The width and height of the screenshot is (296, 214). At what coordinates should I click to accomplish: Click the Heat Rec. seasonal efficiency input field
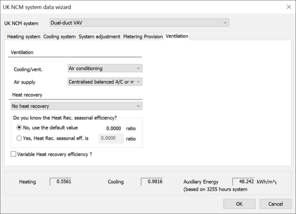point(111,139)
